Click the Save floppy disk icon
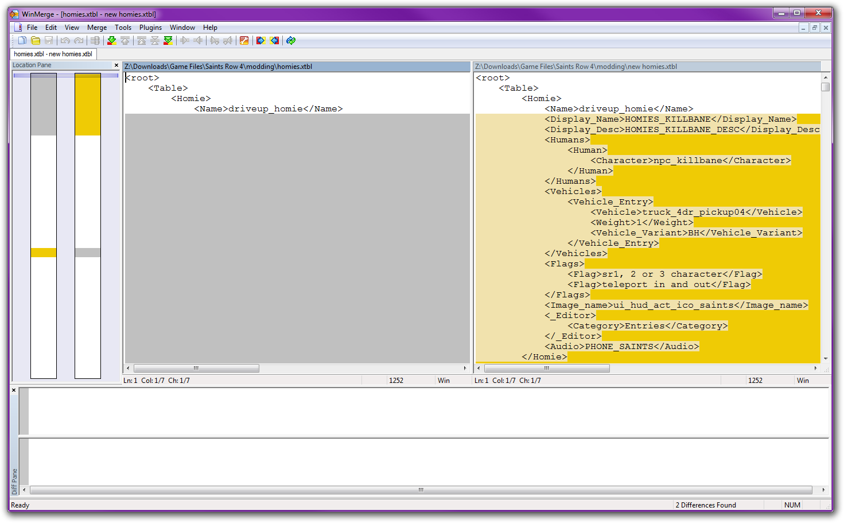The width and height of the screenshot is (844, 523). coord(49,40)
